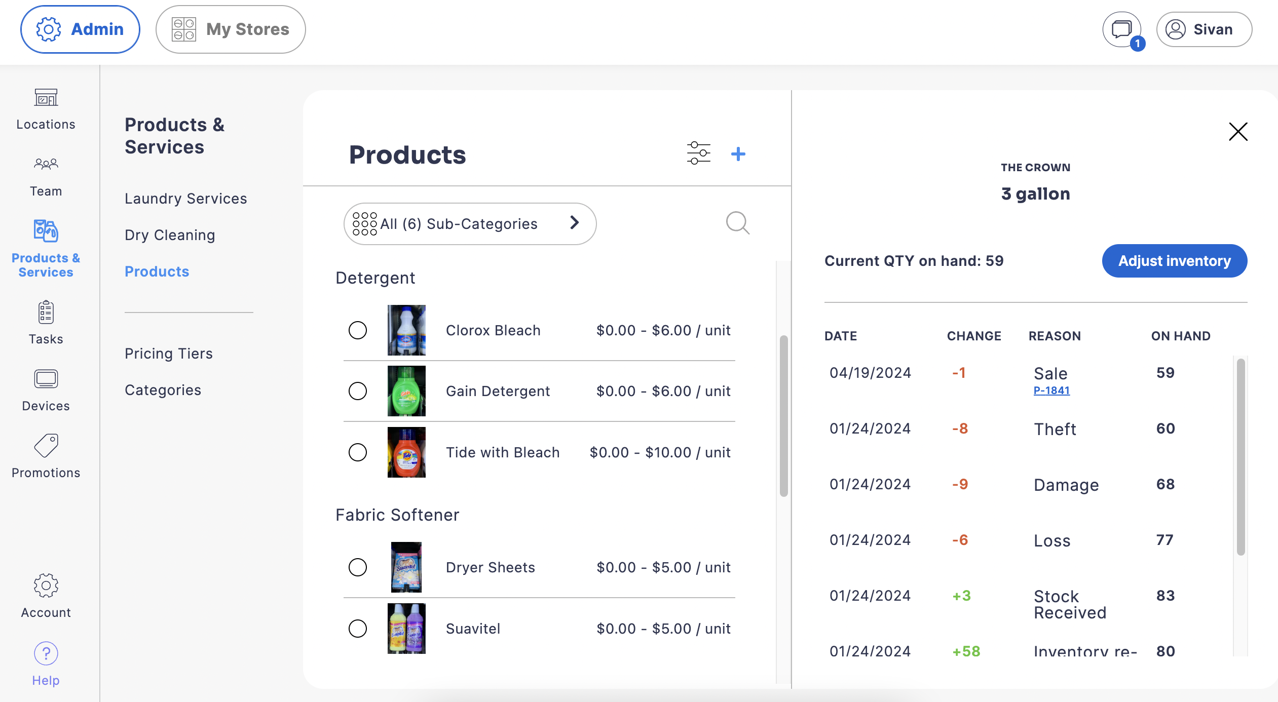Open the Locations sidebar icon
Screen dimensions: 1278x702
(x=46, y=97)
